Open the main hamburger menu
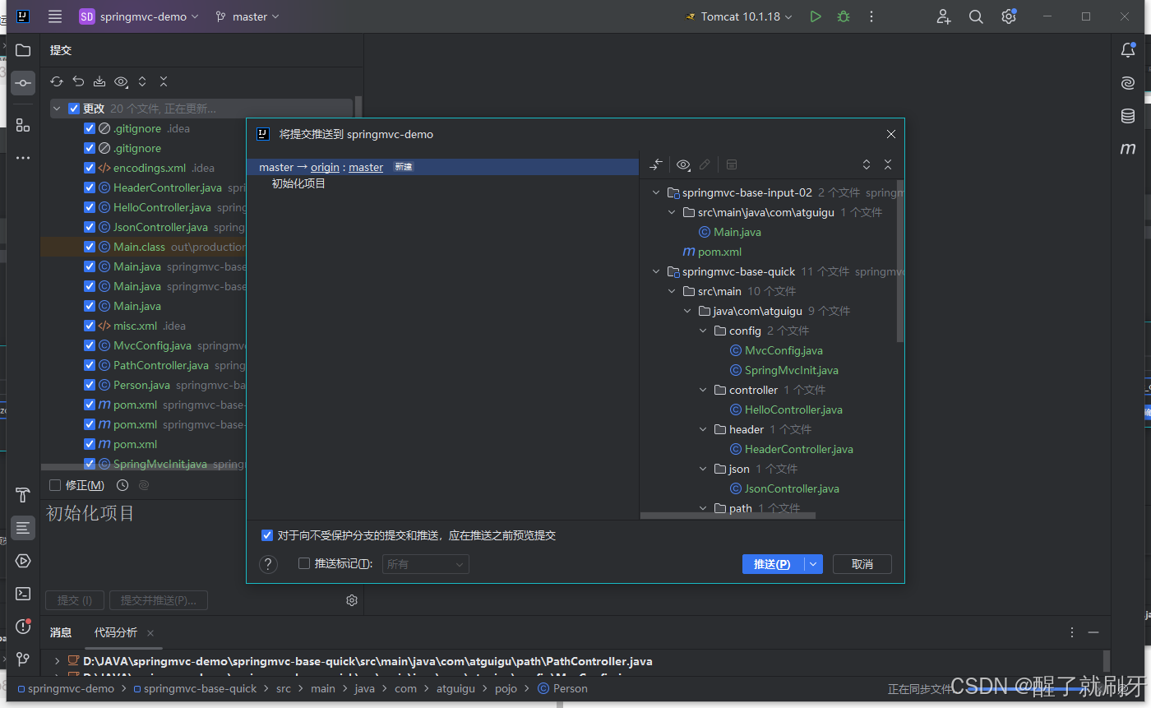This screenshot has width=1151, height=708. click(x=55, y=16)
